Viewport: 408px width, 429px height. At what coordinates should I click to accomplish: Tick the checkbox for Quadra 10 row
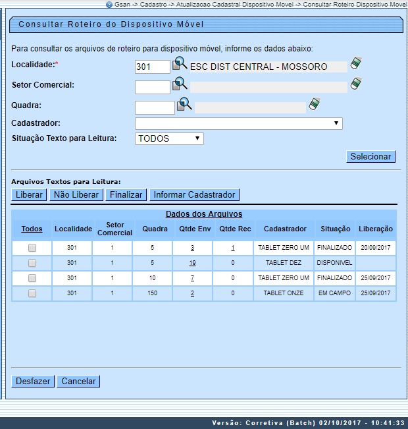[x=32, y=278]
